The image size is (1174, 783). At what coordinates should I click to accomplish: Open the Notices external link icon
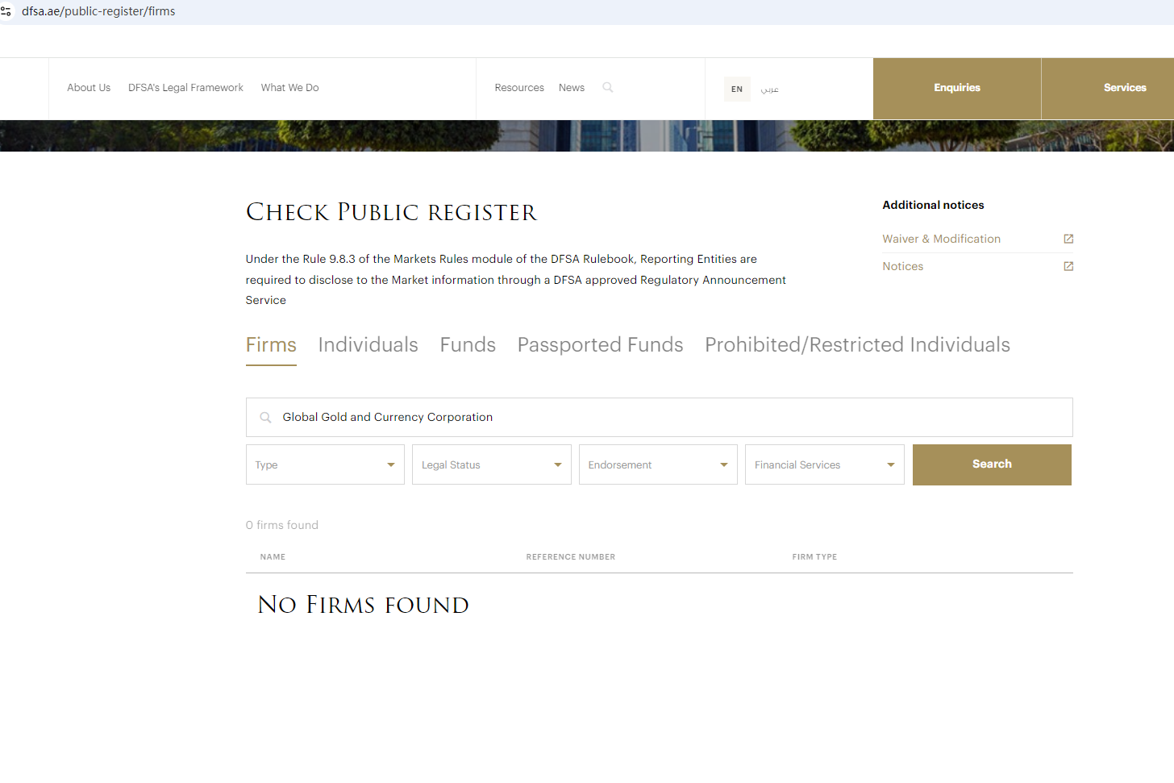click(1068, 266)
